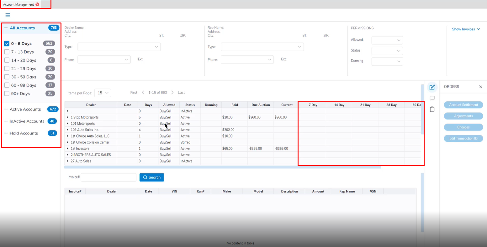Open the comments speech bubble icon
This screenshot has height=247, width=487.
point(432,98)
